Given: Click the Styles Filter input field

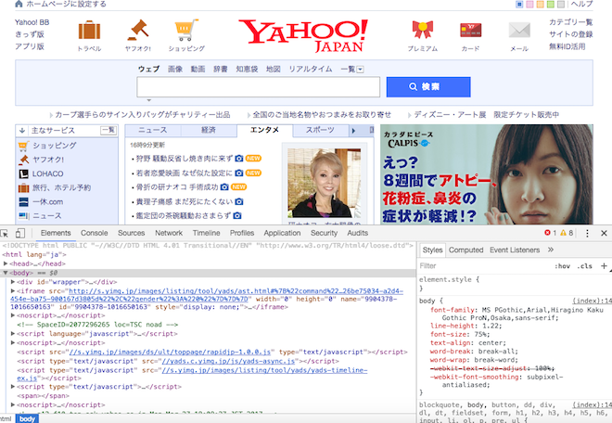Looking at the screenshot, I should coord(484,266).
